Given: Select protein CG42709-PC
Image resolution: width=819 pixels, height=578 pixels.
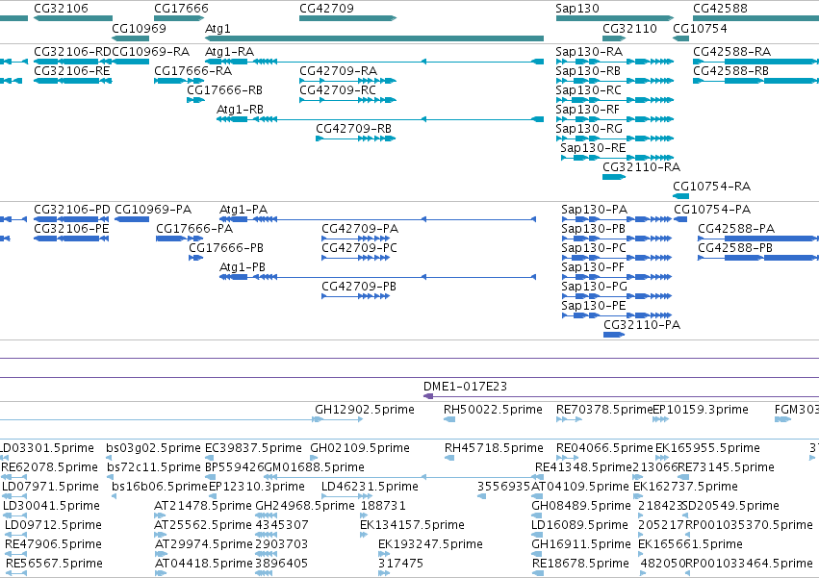Looking at the screenshot, I should click(x=356, y=258).
